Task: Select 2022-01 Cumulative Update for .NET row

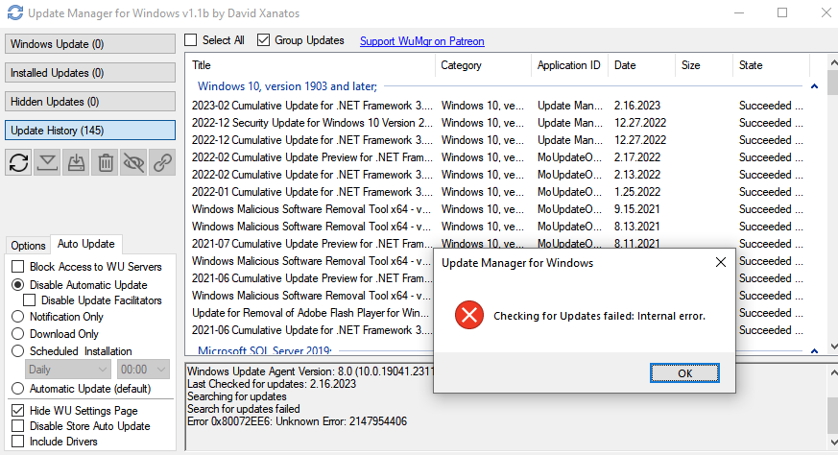Action: [x=497, y=192]
